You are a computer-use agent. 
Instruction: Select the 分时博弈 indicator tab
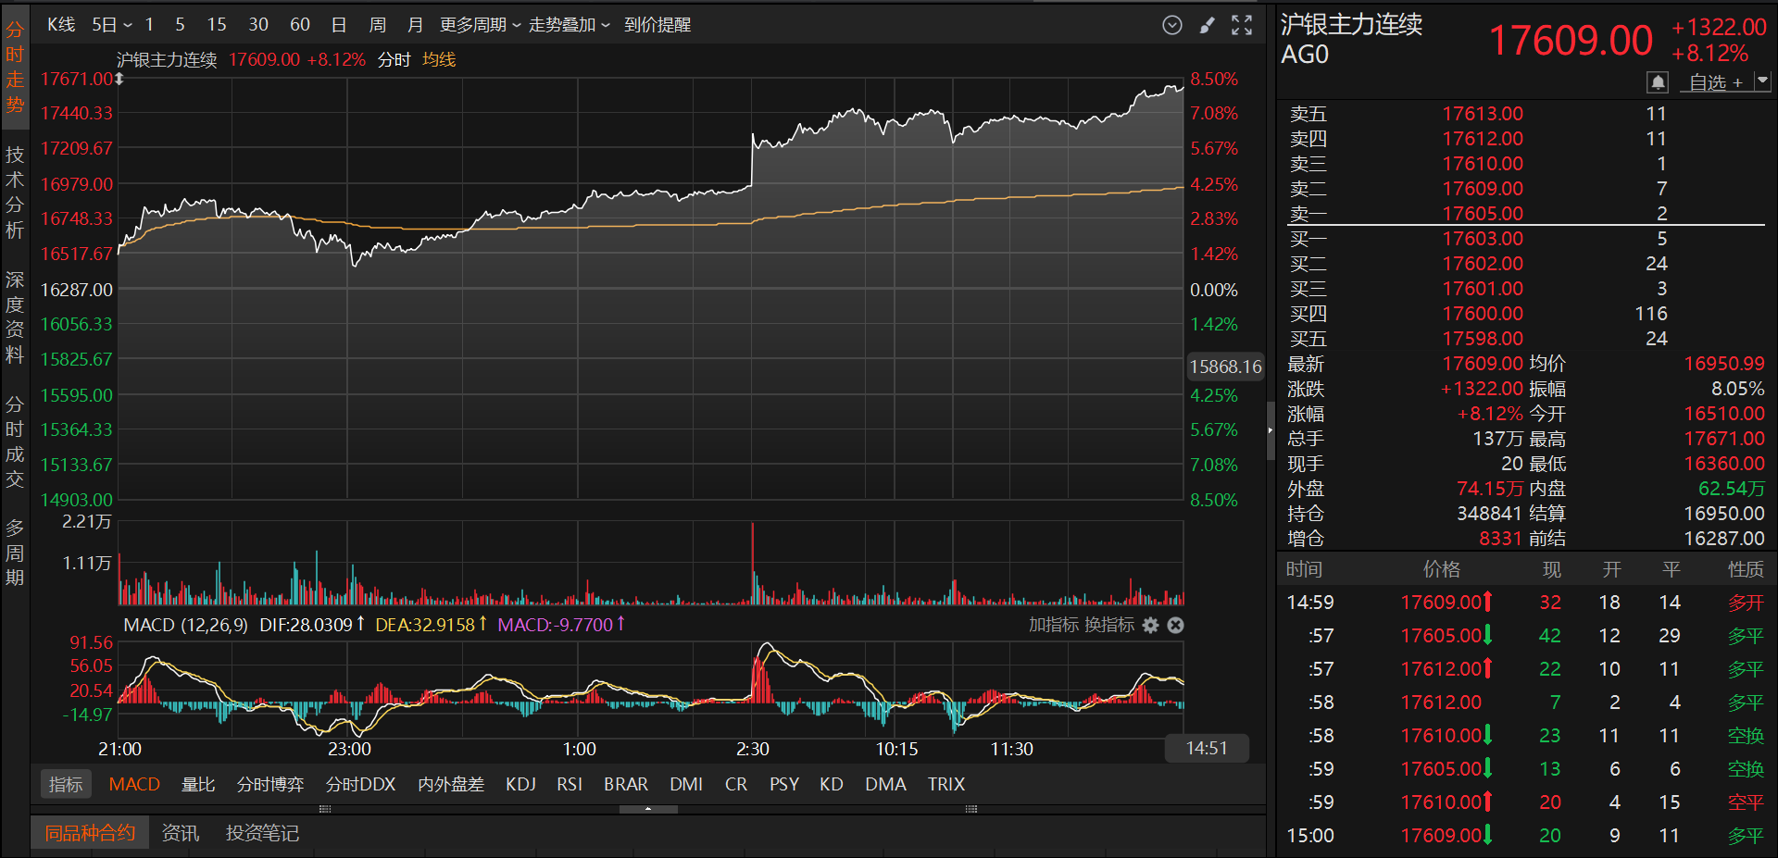coord(270,785)
